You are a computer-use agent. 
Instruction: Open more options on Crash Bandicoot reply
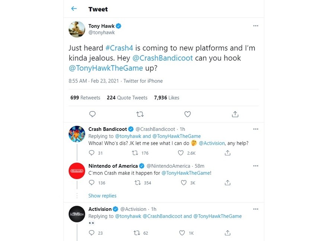256,129
